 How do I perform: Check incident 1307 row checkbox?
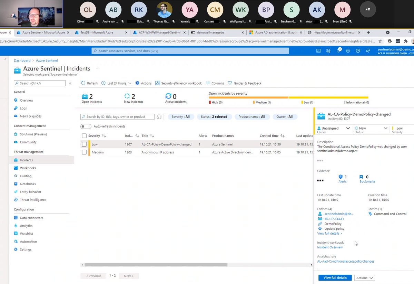84,144
